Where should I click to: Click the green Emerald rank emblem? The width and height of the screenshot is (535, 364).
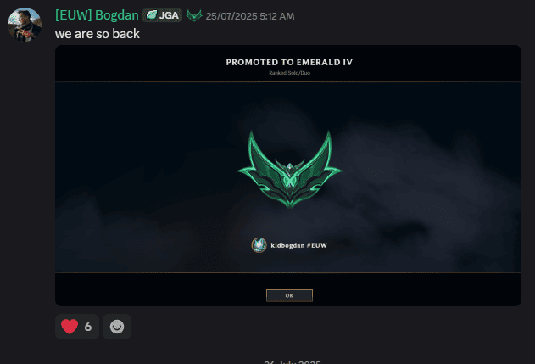289,170
